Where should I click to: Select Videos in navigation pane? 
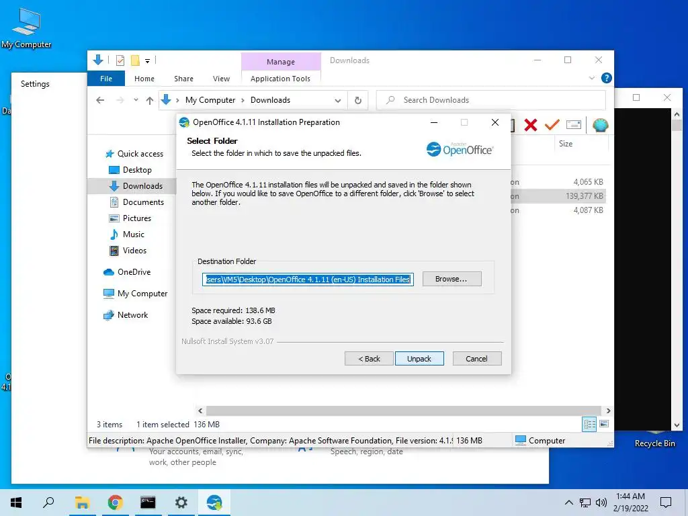coord(128,251)
